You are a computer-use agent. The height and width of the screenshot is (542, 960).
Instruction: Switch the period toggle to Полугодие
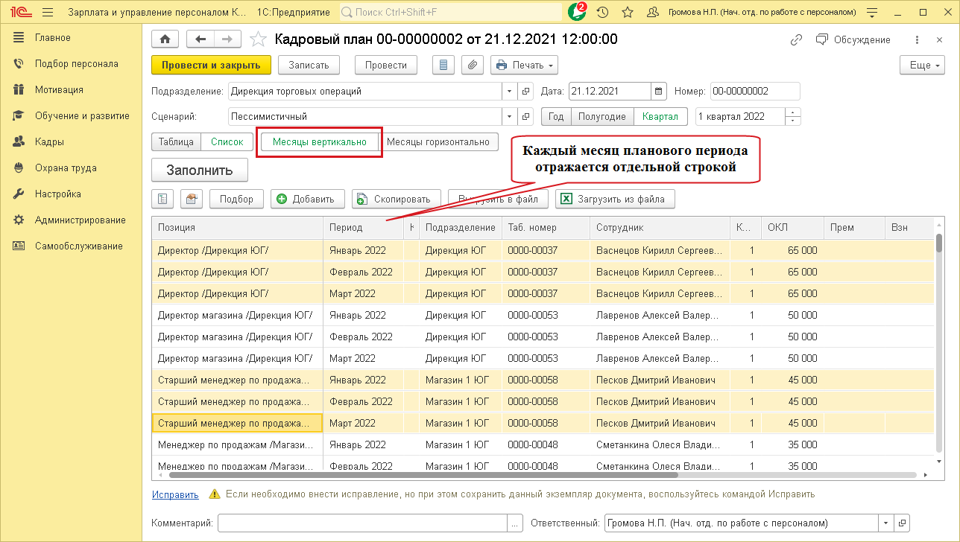coord(601,117)
